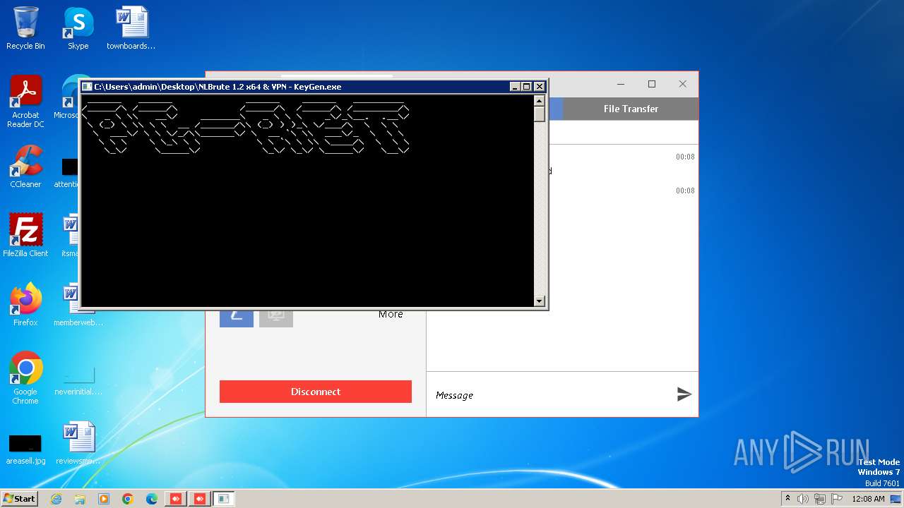This screenshot has height=508, width=904.
Task: Maximize the KeyGen console window
Action: click(526, 87)
